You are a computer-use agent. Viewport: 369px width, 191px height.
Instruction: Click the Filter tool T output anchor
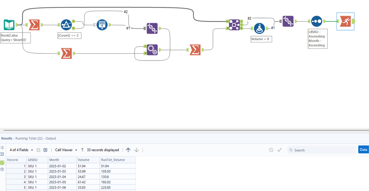pyautogui.click(x=74, y=21)
